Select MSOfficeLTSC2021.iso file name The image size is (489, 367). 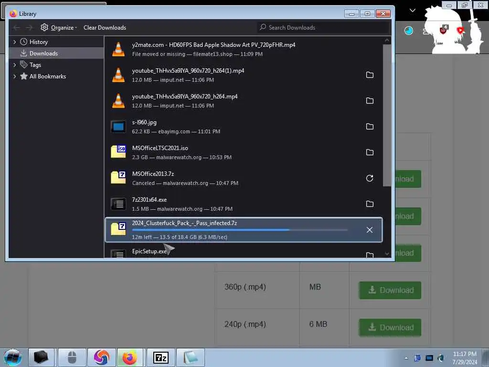tap(160, 148)
